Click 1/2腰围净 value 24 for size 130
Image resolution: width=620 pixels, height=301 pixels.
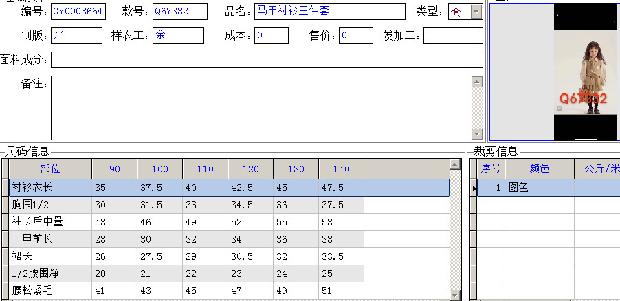point(296,274)
